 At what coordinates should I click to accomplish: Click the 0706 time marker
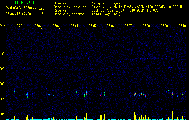110,25
